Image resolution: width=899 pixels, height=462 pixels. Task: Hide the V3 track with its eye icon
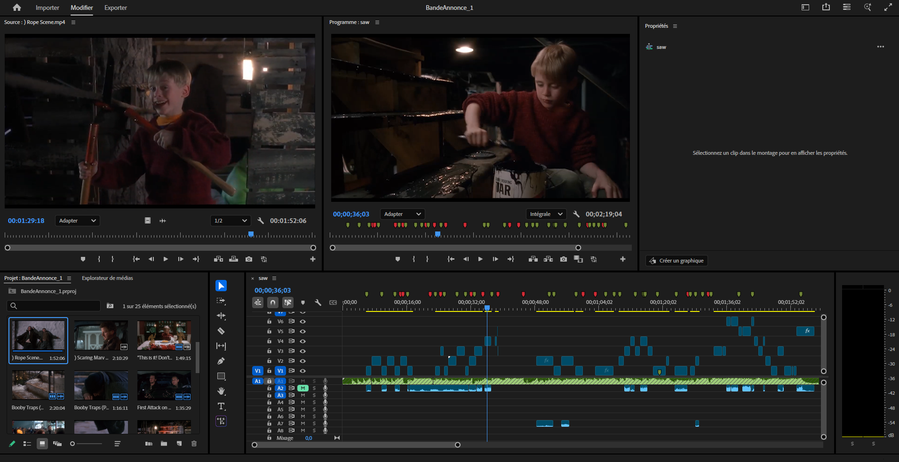(x=303, y=351)
